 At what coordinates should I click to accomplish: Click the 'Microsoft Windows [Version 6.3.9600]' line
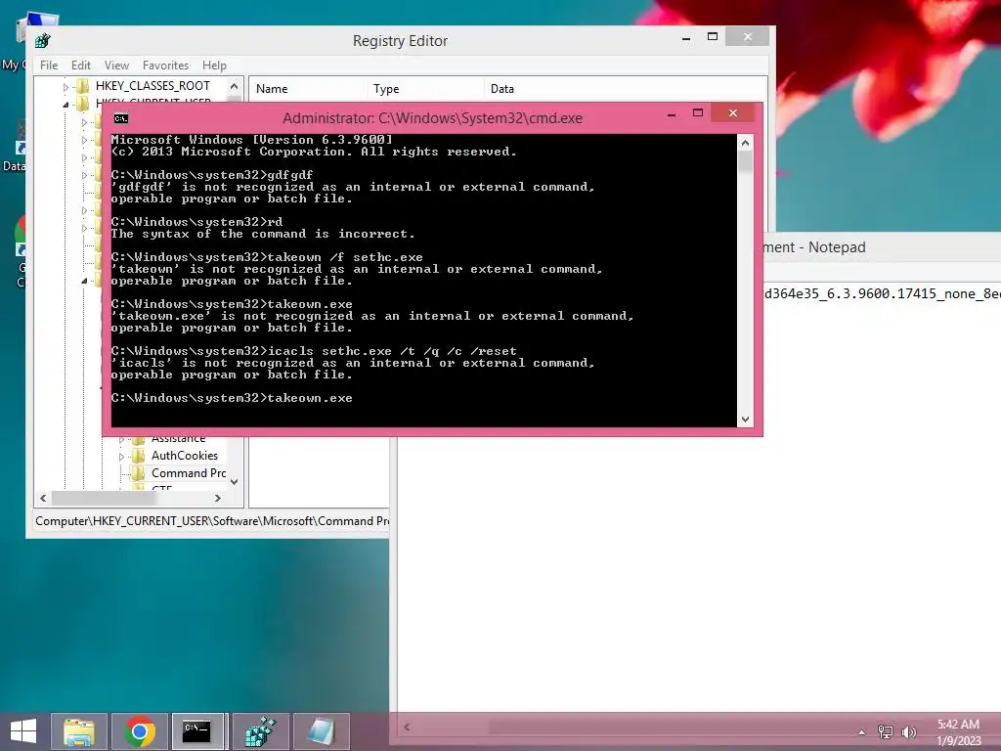[x=251, y=139]
